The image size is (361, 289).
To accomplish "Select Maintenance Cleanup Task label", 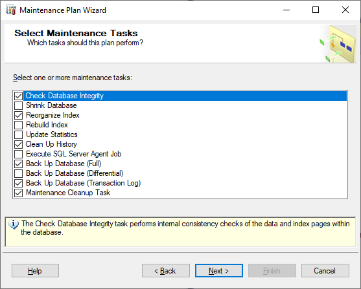I will [68, 193].
